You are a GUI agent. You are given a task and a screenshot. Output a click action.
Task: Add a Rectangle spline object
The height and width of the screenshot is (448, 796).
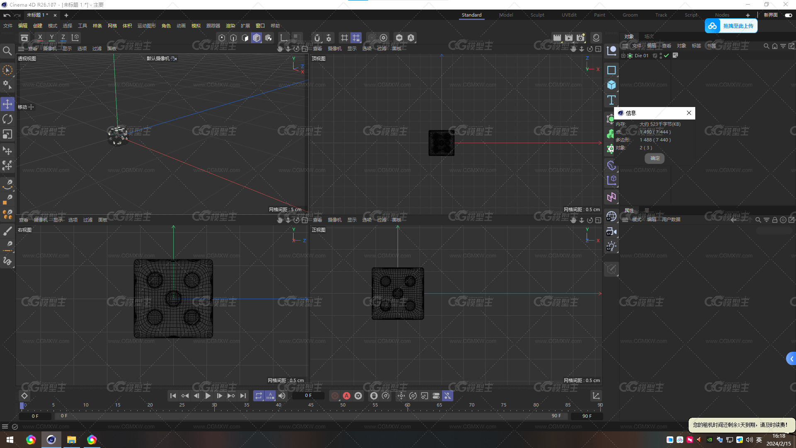(611, 70)
